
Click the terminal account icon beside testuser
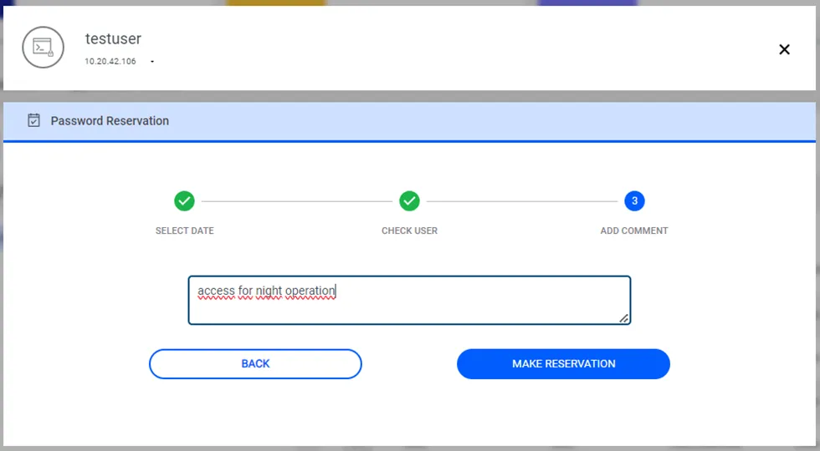(43, 48)
